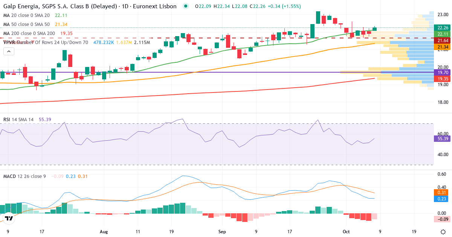
Task: Click the open price O22.09
Action: click(x=204, y=6)
